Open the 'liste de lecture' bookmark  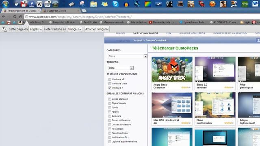point(137,22)
